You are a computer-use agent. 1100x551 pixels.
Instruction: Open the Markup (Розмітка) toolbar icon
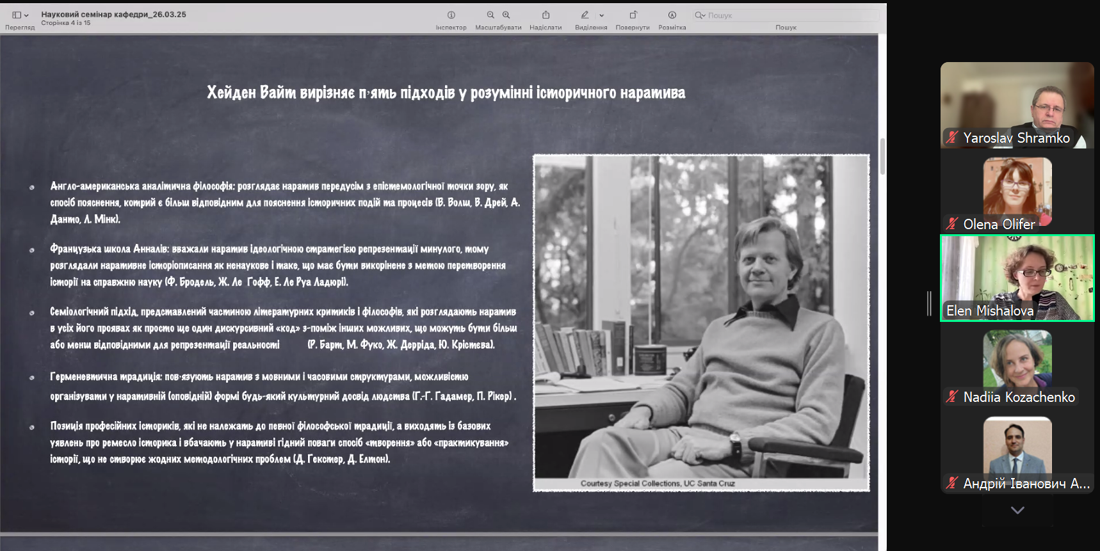[672, 15]
